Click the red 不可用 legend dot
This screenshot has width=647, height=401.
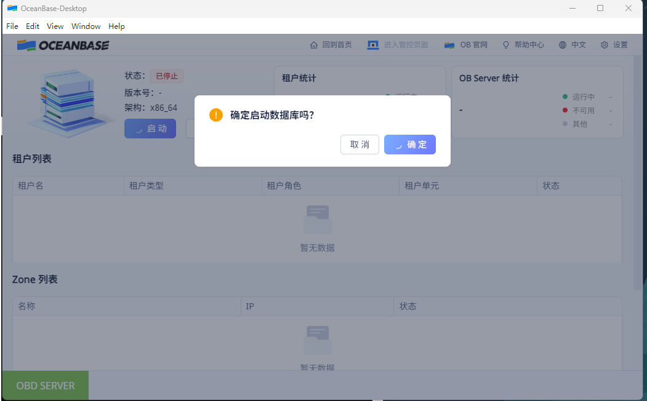[x=565, y=110]
